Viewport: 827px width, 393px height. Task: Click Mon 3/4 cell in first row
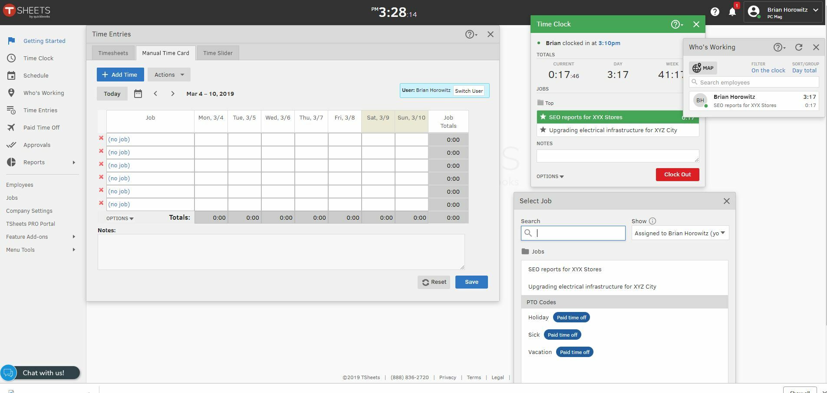211,140
